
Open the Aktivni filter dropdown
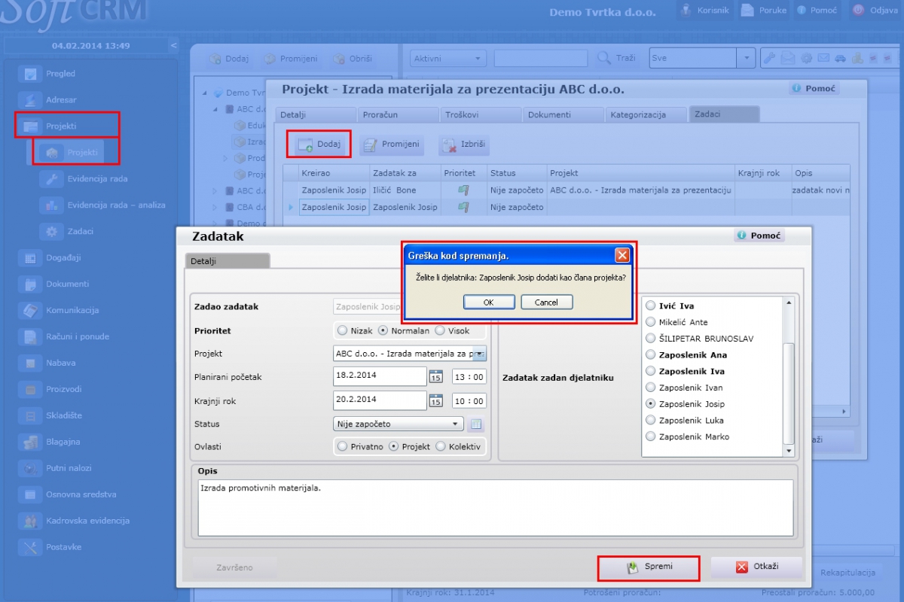point(448,58)
